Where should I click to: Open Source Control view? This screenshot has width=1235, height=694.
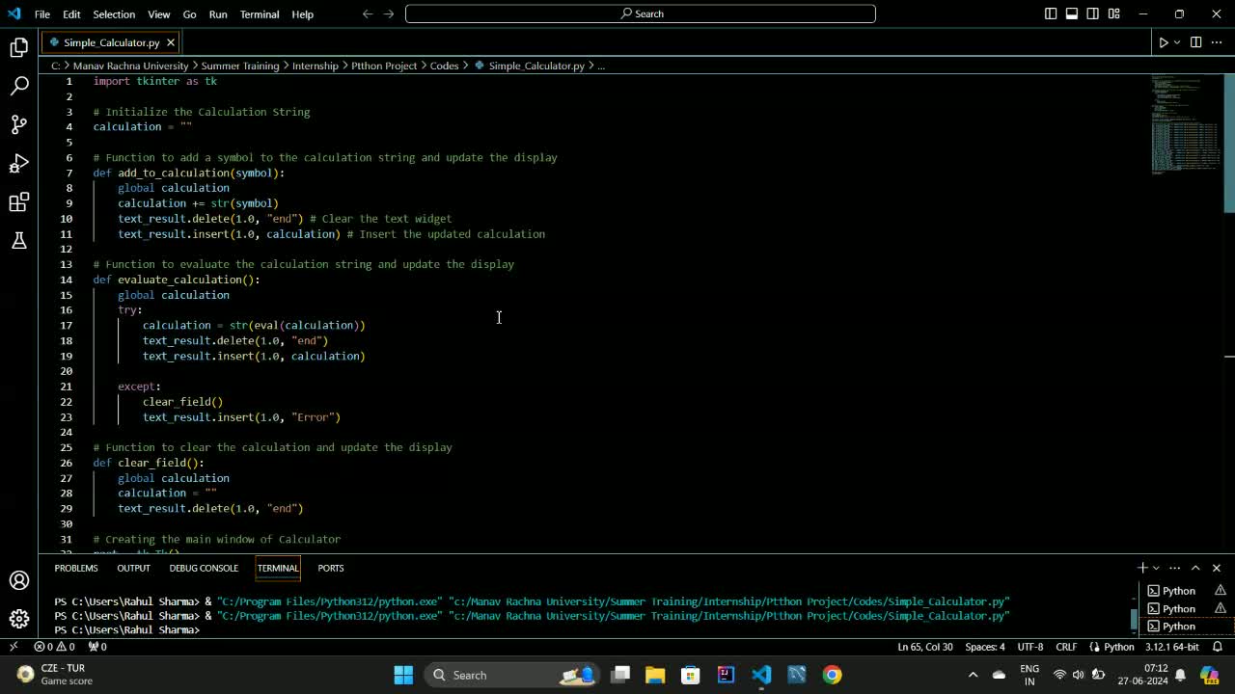coord(19,124)
